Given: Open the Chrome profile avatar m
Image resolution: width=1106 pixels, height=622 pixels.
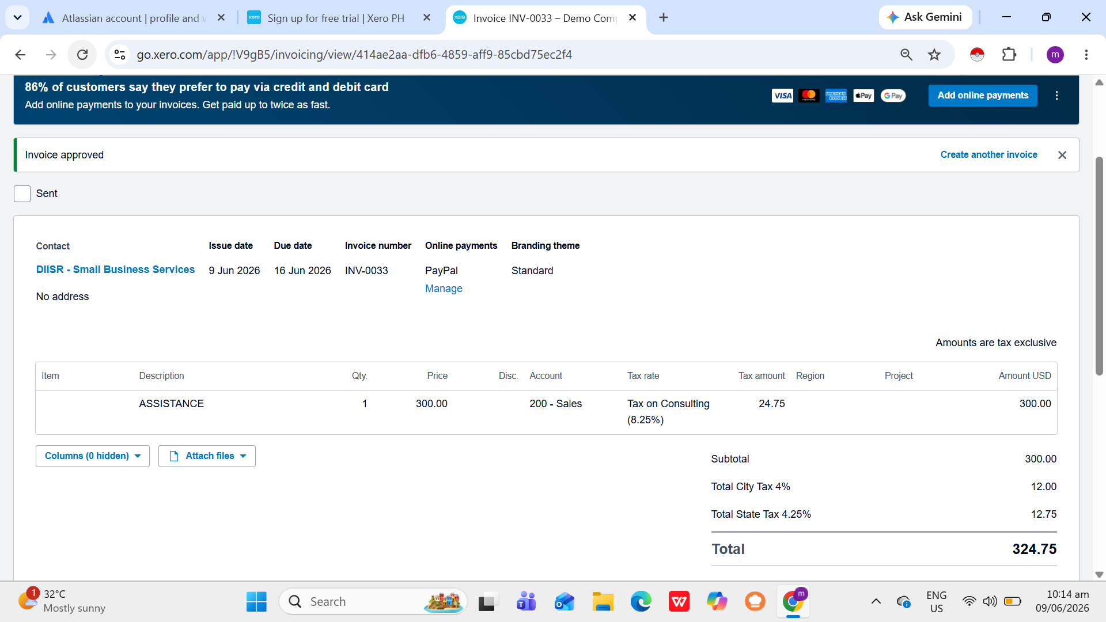Looking at the screenshot, I should [1055, 55].
